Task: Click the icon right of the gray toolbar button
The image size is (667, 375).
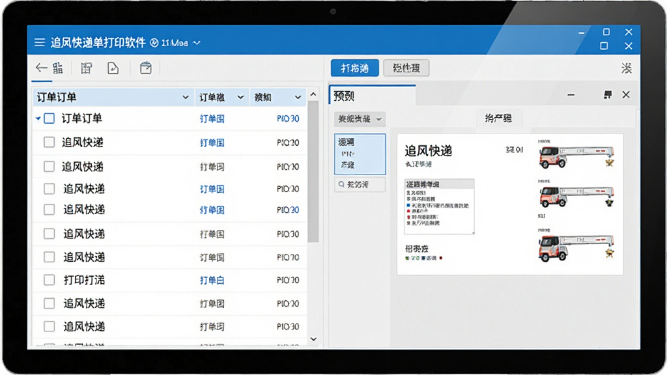Action: 626,68
